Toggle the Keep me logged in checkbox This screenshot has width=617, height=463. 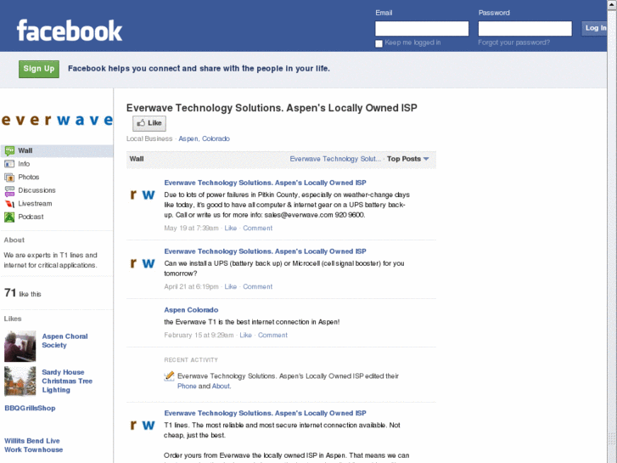tap(379, 43)
